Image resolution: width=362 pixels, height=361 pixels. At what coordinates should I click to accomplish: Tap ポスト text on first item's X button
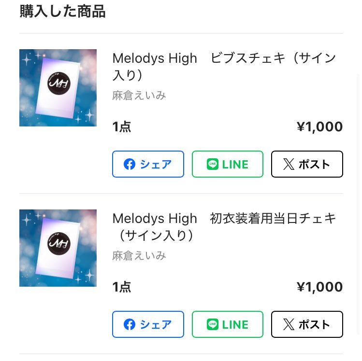tap(314, 165)
